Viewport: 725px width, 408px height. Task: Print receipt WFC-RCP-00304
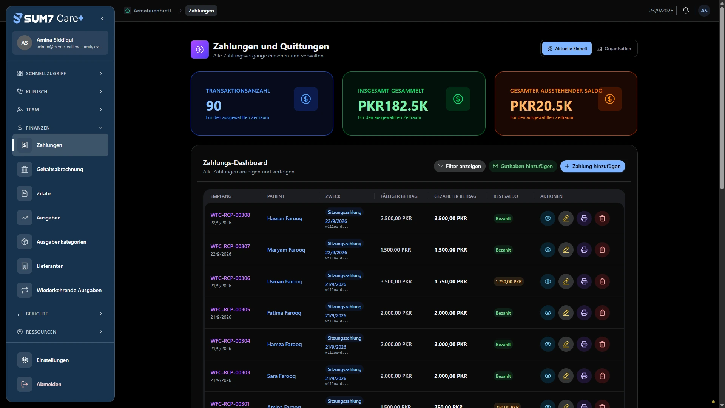pyautogui.click(x=584, y=344)
